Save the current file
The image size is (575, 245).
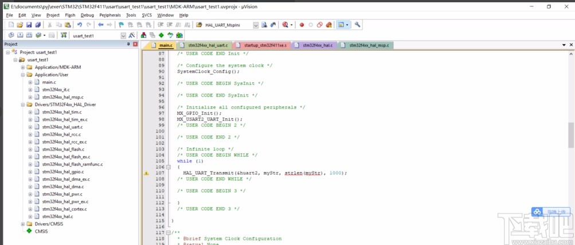coord(29,25)
